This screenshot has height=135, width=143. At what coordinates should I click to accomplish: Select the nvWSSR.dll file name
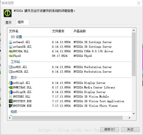point(21,72)
